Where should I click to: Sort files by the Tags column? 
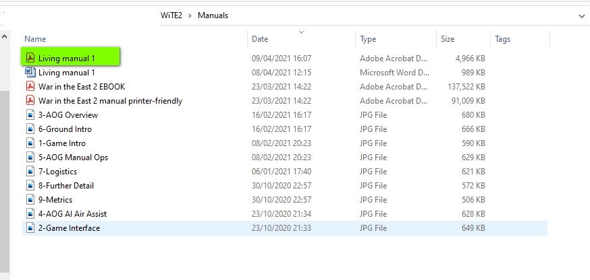pyautogui.click(x=502, y=39)
